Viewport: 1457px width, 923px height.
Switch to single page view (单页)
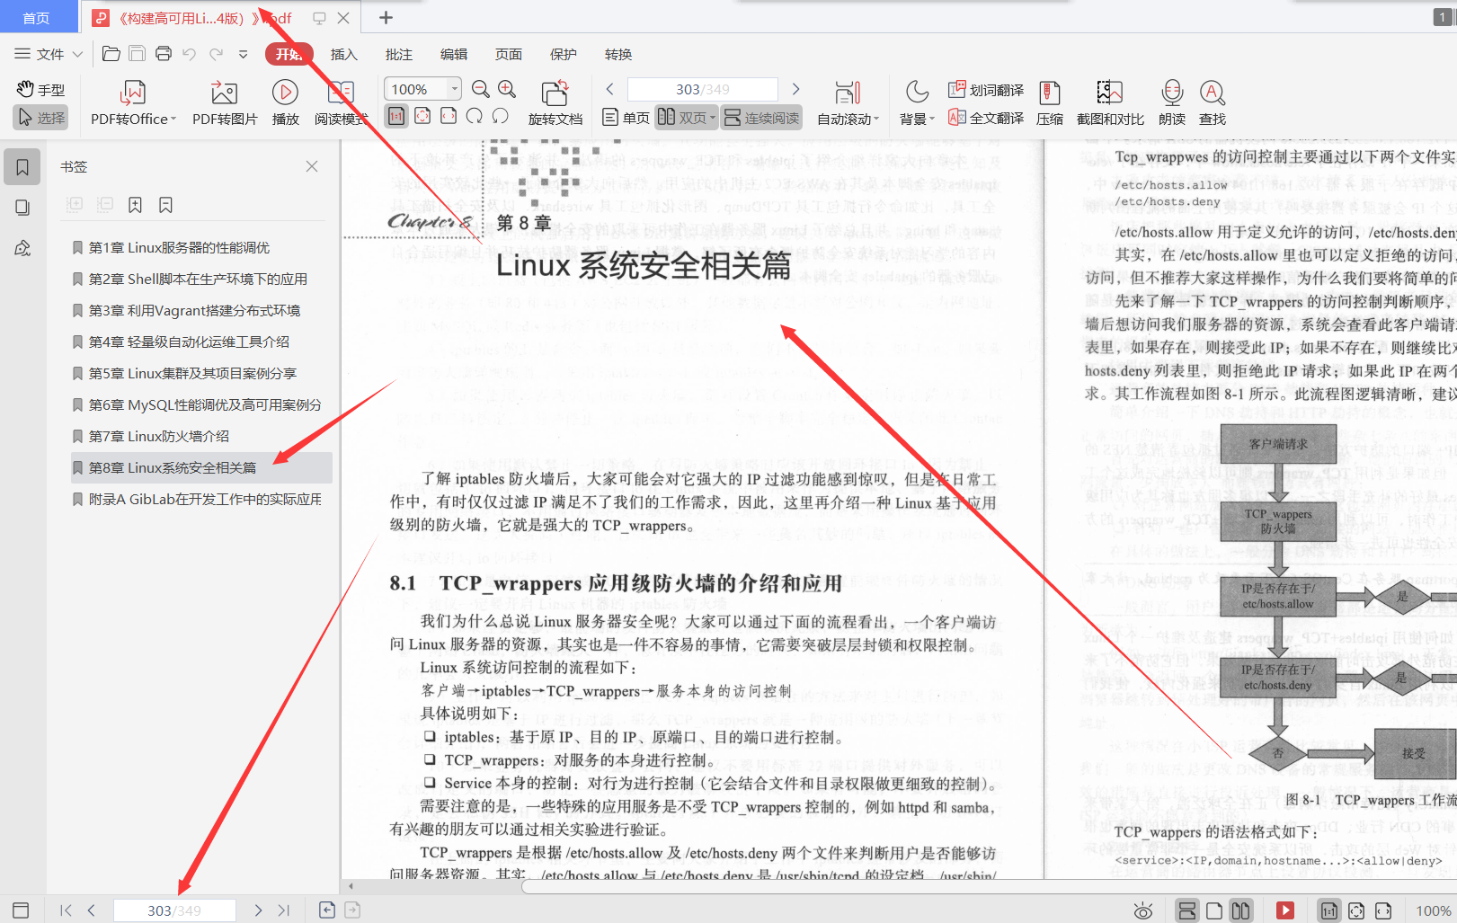click(x=626, y=118)
